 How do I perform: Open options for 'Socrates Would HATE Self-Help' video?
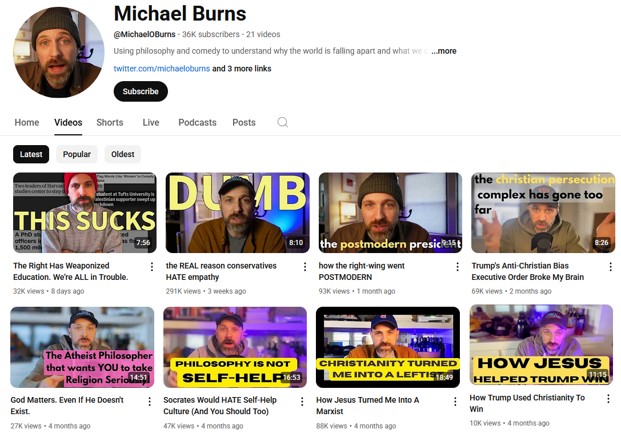pyautogui.click(x=302, y=401)
